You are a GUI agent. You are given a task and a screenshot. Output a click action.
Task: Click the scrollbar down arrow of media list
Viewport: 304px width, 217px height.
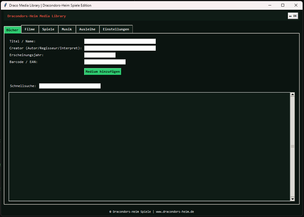point(293,199)
